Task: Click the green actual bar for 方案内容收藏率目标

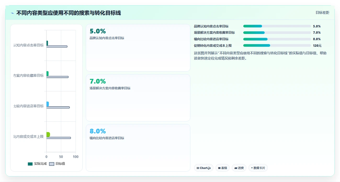Action: 47,74
